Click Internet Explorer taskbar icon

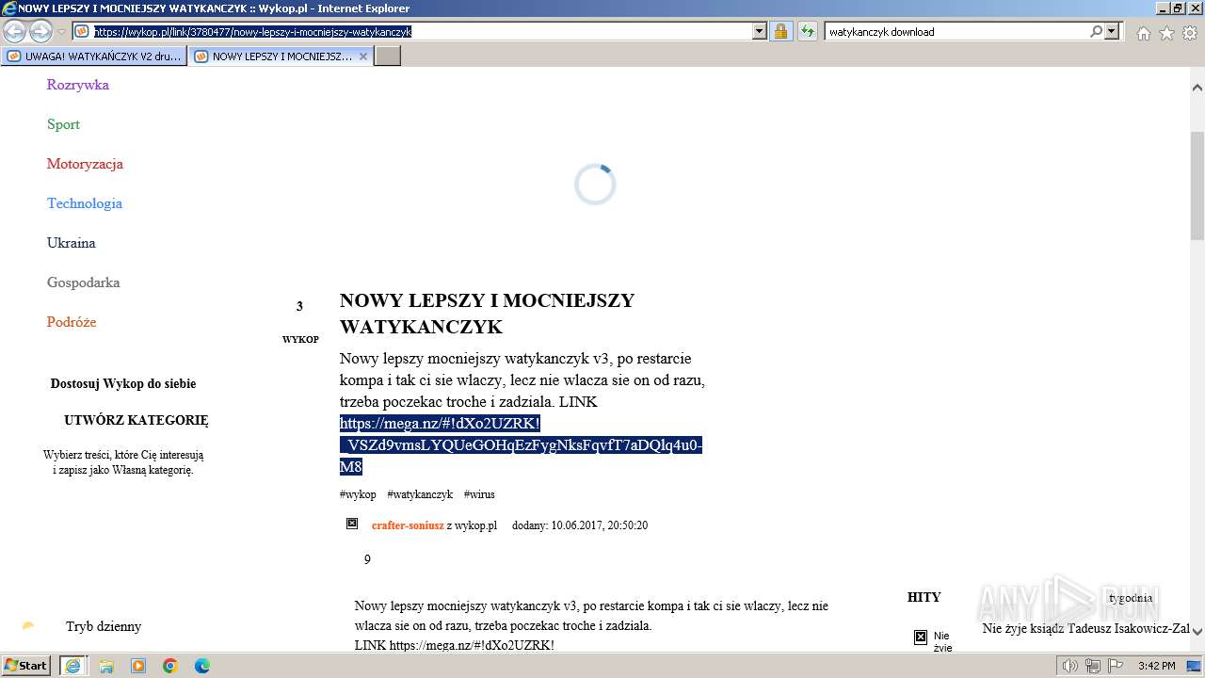pos(73,666)
